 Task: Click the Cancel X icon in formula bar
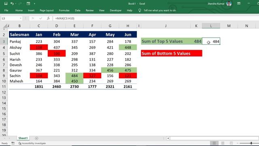[33, 18]
